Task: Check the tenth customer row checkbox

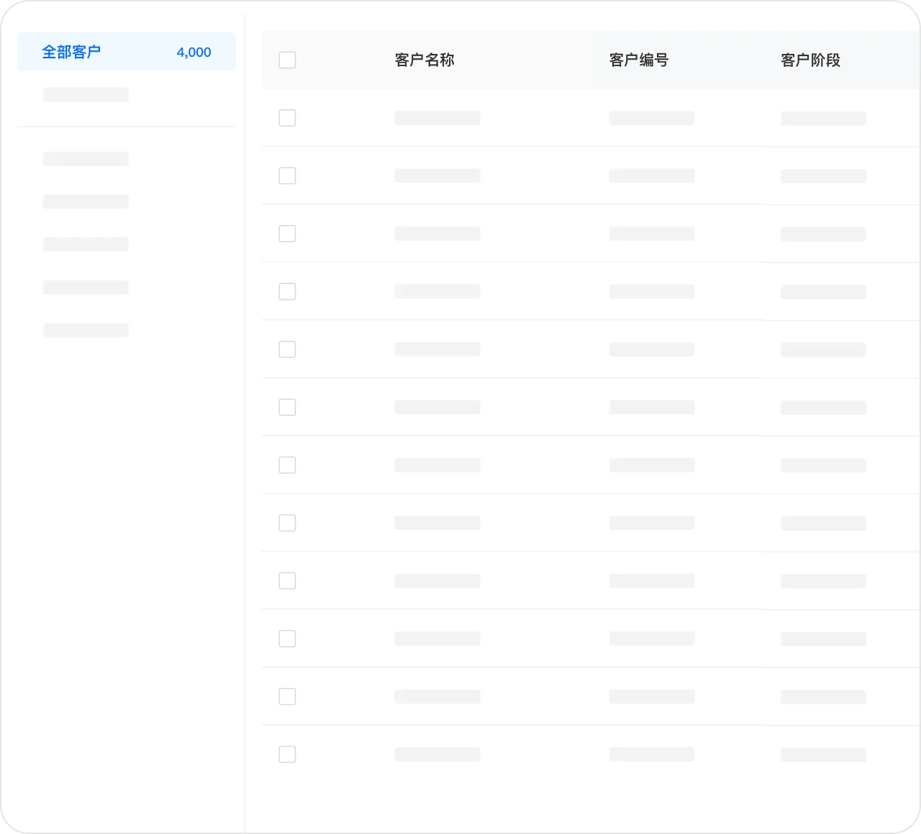Action: point(287,638)
